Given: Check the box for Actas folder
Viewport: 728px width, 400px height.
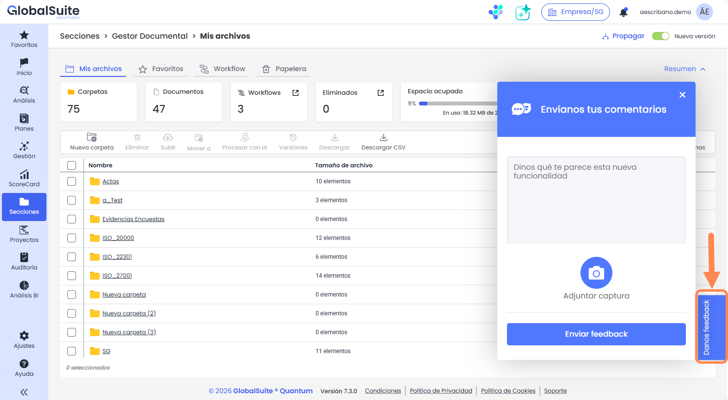Looking at the screenshot, I should pyautogui.click(x=72, y=181).
